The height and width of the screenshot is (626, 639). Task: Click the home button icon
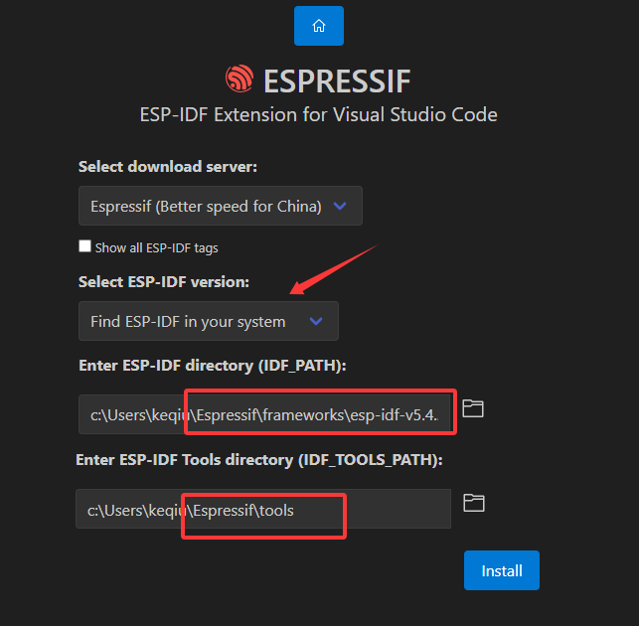pyautogui.click(x=318, y=26)
